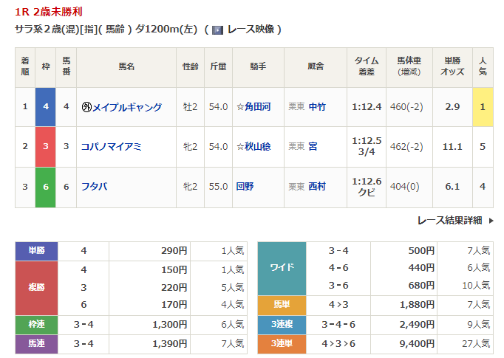Click the arrow icon after レース結果詳細
This screenshot has height=358, width=504.
(x=489, y=221)
